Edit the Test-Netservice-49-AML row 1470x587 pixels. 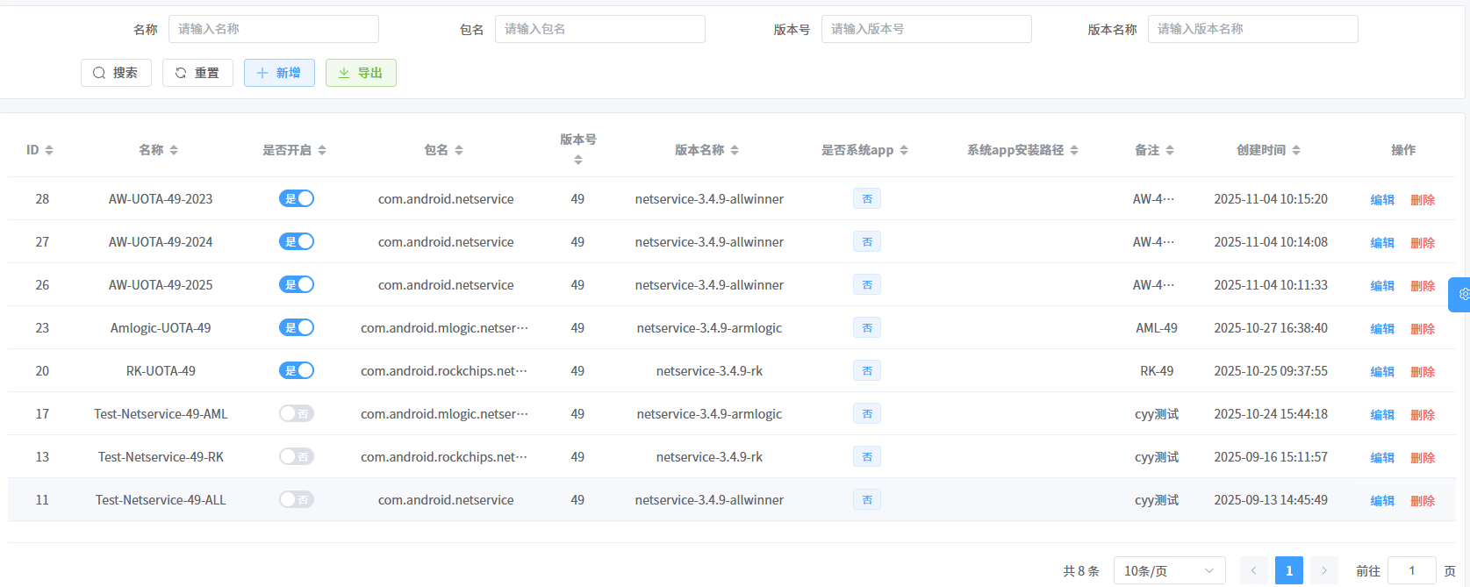click(1382, 415)
